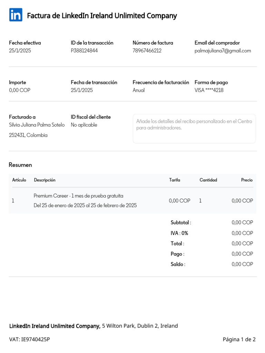
Task: Click the invoice title heading
Action: pos(102,16)
